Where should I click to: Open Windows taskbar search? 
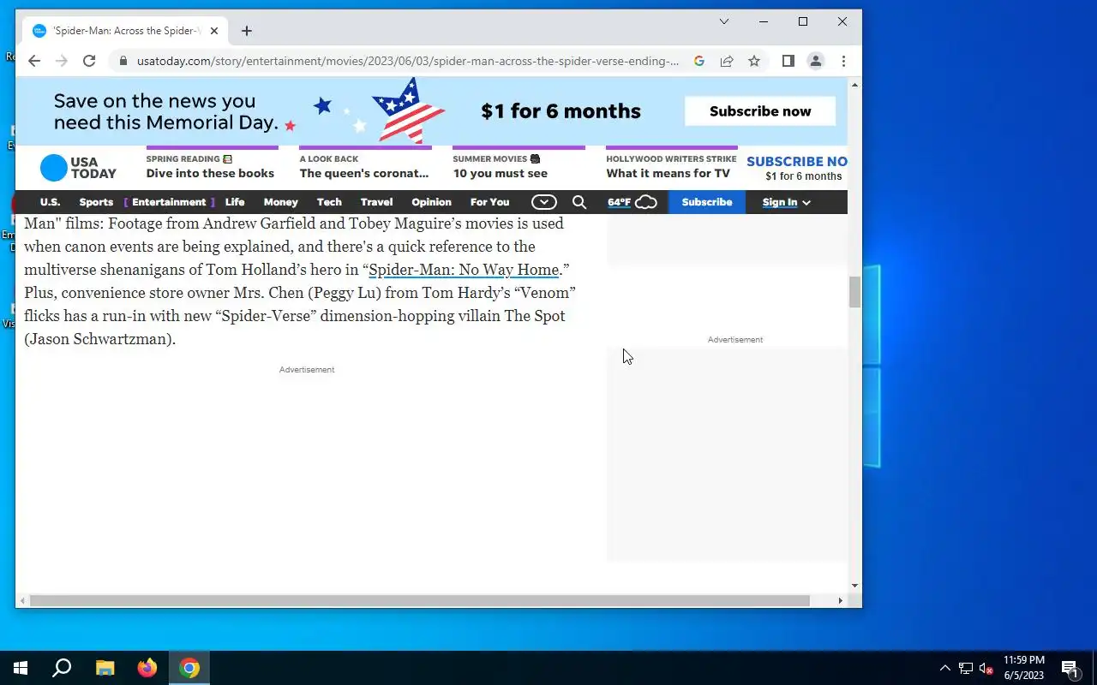[62, 668]
